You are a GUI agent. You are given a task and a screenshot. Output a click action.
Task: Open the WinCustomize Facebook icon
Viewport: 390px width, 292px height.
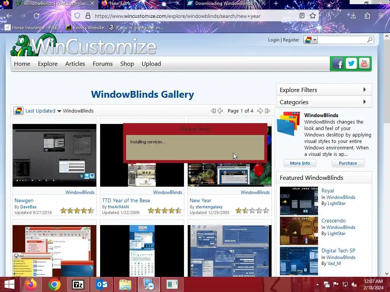(x=338, y=63)
